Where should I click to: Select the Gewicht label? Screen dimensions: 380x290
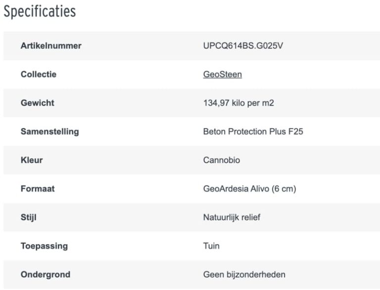click(38, 103)
